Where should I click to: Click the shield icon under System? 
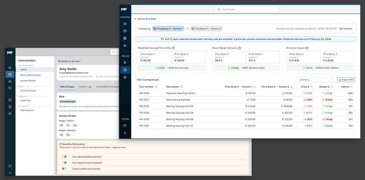point(125,126)
